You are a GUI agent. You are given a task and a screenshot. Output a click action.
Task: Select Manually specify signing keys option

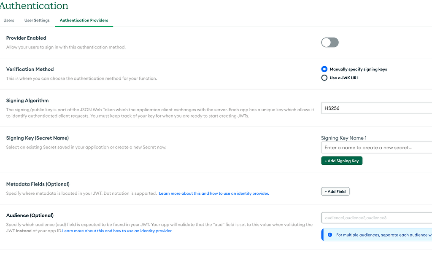[324, 69]
